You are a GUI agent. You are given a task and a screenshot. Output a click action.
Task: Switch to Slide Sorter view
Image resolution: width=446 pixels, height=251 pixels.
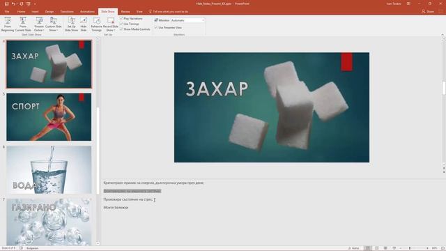[376, 248]
